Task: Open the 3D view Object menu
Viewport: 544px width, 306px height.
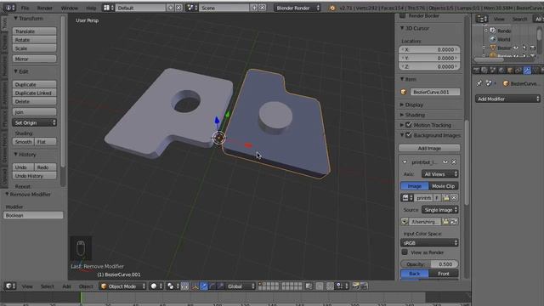Action: pyautogui.click(x=86, y=286)
